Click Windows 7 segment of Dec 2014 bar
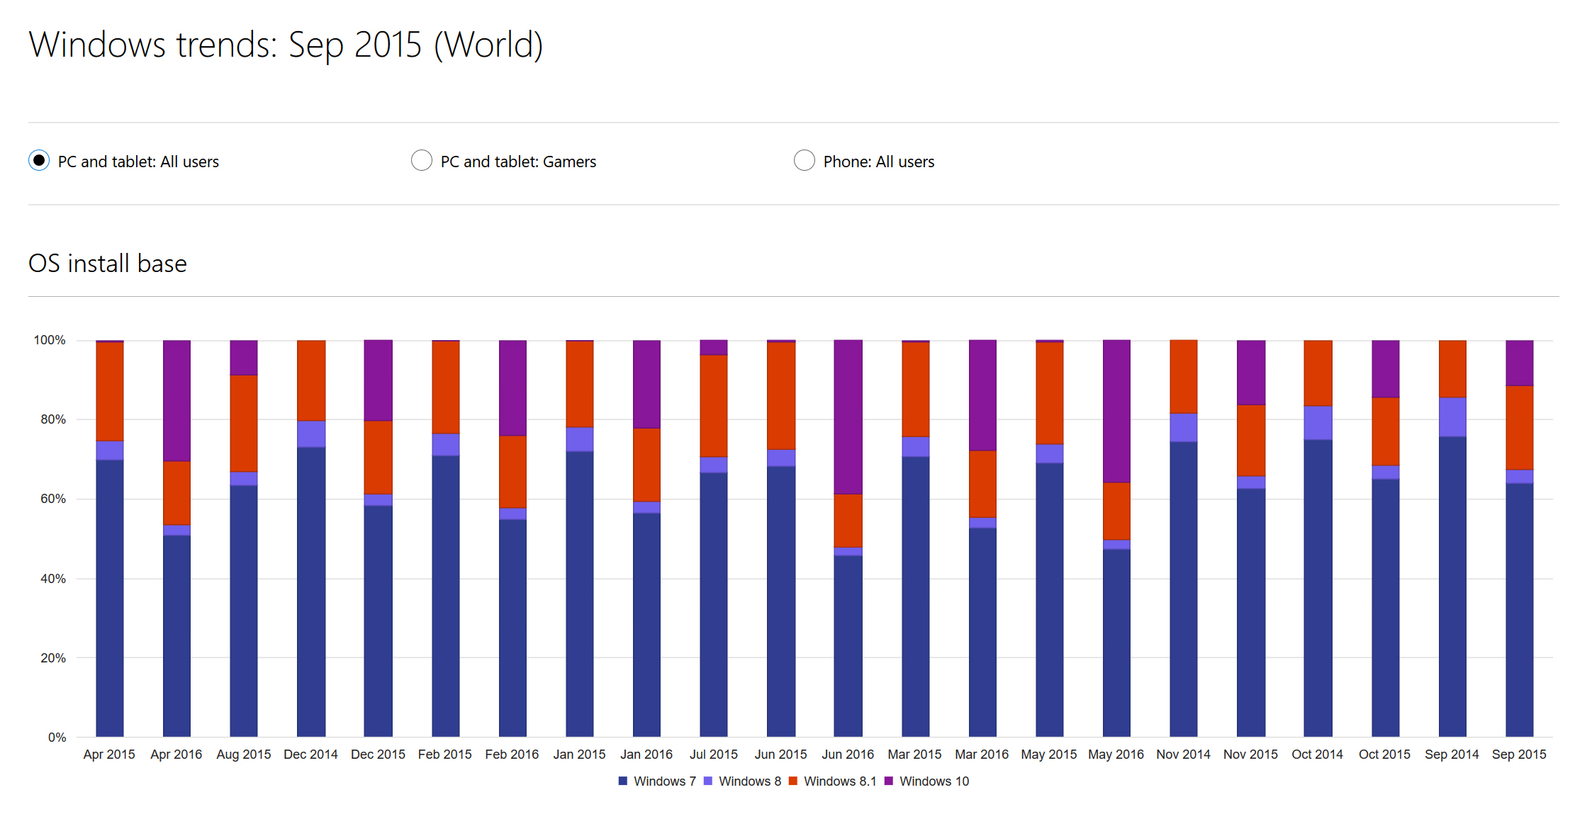The width and height of the screenshot is (1592, 836). point(311,592)
